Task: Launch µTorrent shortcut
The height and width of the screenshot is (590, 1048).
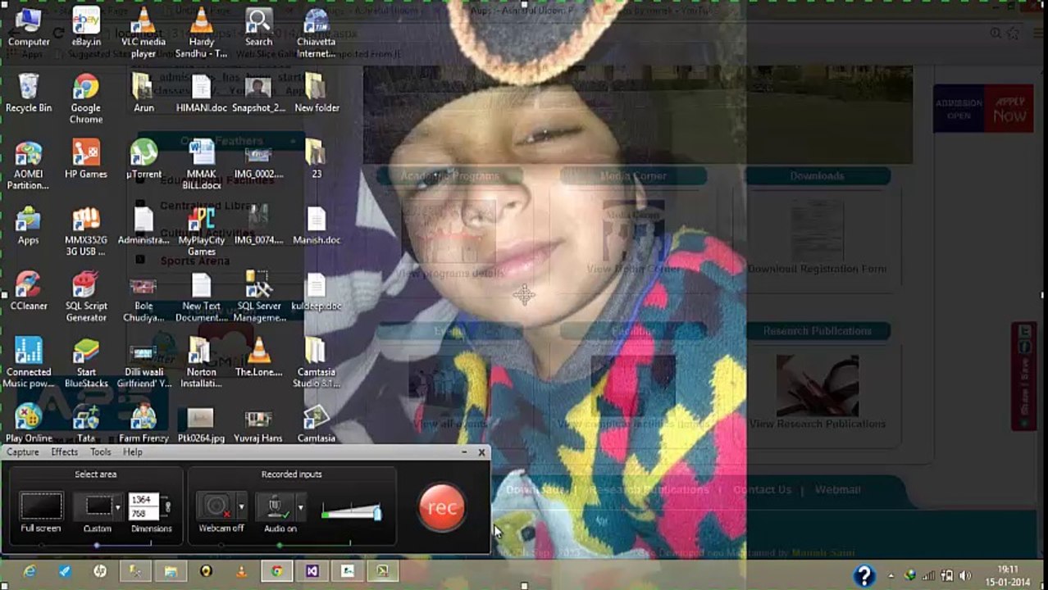Action: click(x=144, y=159)
